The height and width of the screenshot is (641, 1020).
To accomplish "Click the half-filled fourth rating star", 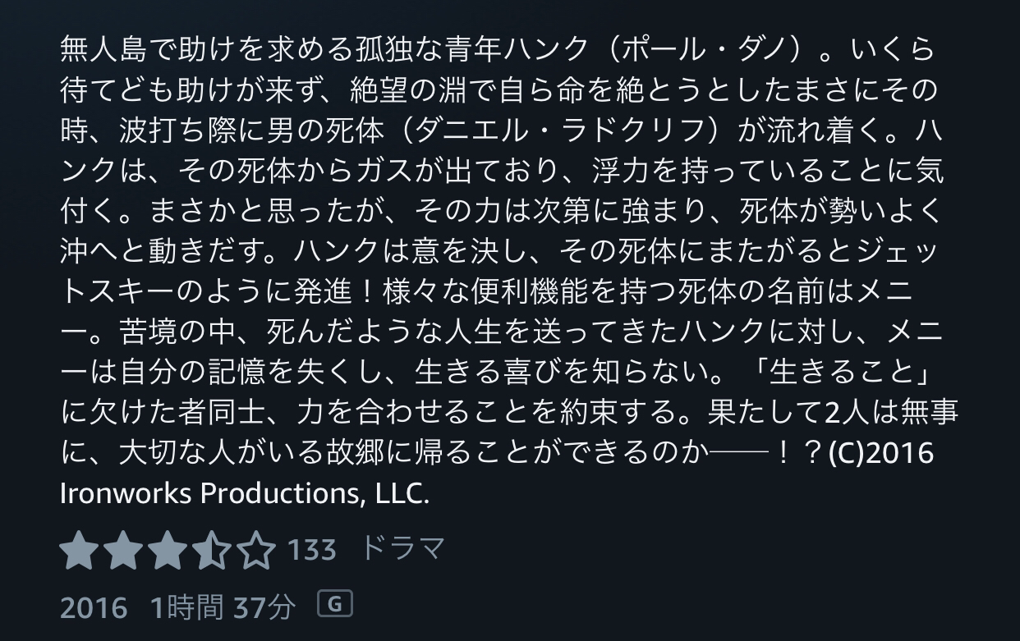I will pos(212,550).
